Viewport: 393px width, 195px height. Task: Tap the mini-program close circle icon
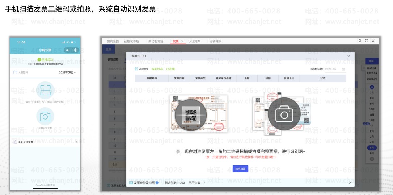[76, 50]
